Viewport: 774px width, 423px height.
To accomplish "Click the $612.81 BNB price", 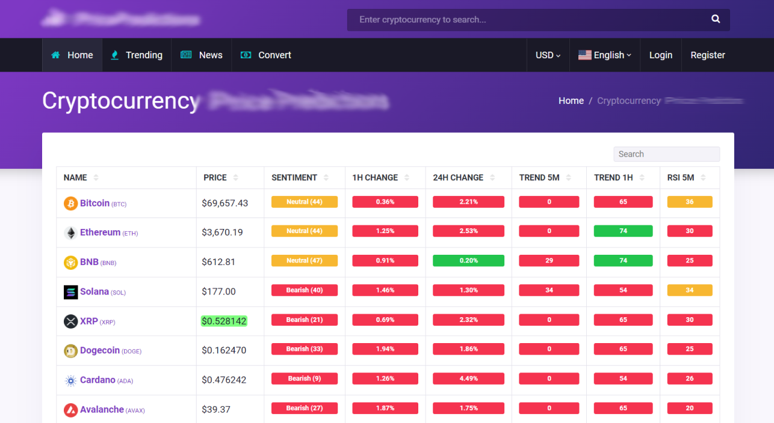I will pos(218,262).
